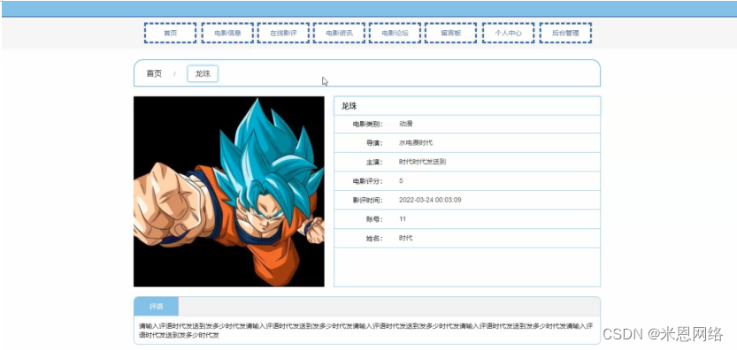737x350 pixels.
Task: Click the 龙珠 title in detail panel
Action: pyautogui.click(x=349, y=106)
